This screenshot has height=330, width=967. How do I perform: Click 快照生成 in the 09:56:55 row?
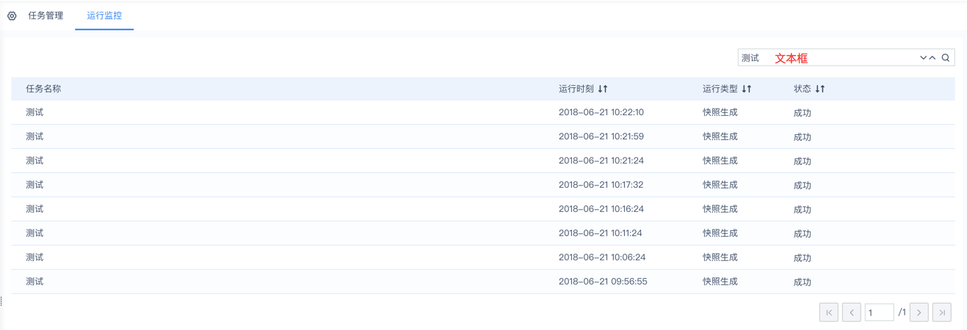720,282
